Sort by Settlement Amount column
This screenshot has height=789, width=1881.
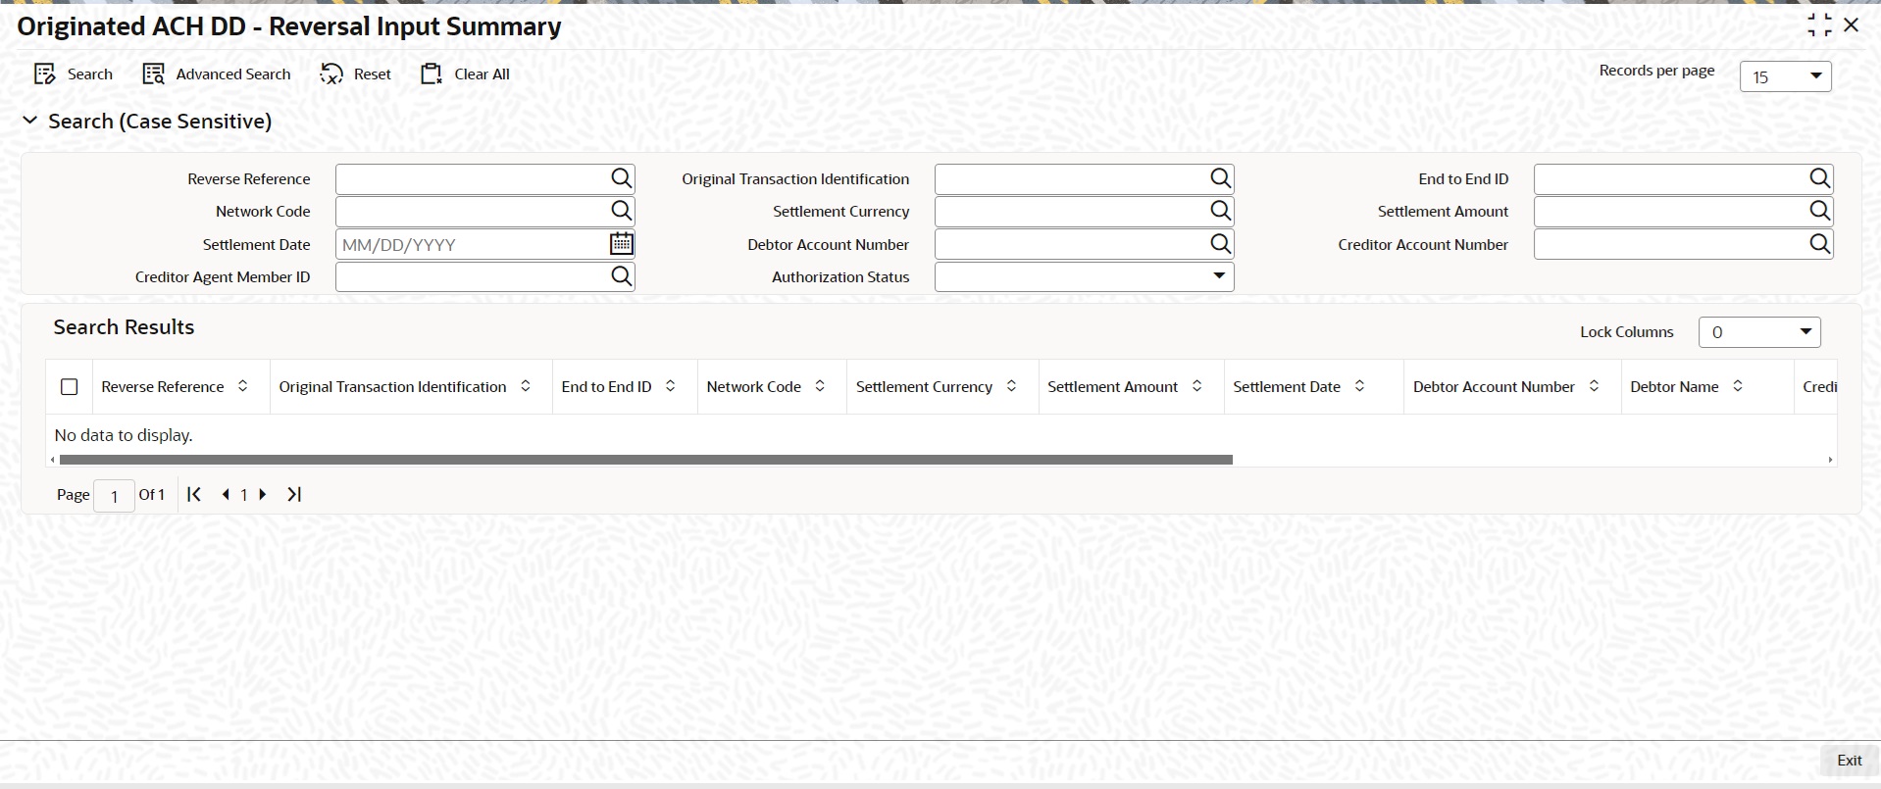point(1197,386)
